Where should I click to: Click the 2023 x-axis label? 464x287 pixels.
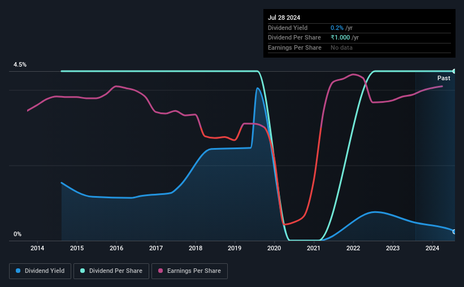(393, 248)
